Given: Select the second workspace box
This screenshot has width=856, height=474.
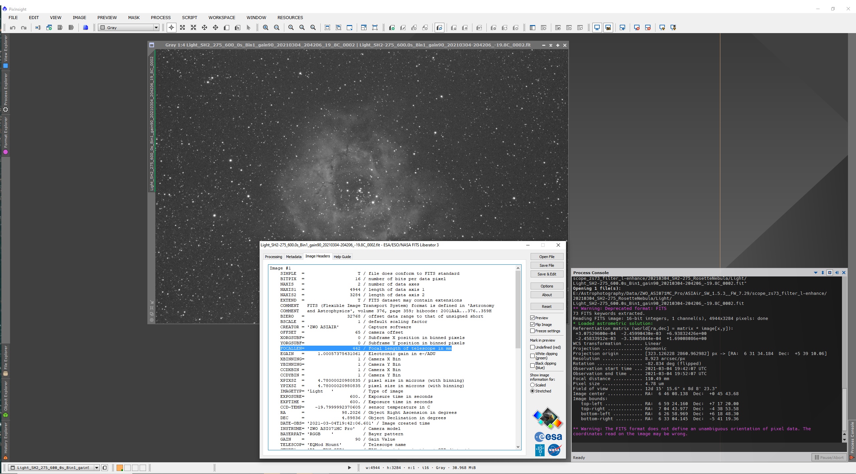Looking at the screenshot, I should click(127, 468).
